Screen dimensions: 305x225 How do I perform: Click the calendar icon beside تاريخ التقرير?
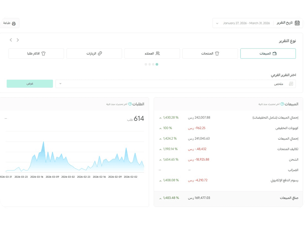297,23
